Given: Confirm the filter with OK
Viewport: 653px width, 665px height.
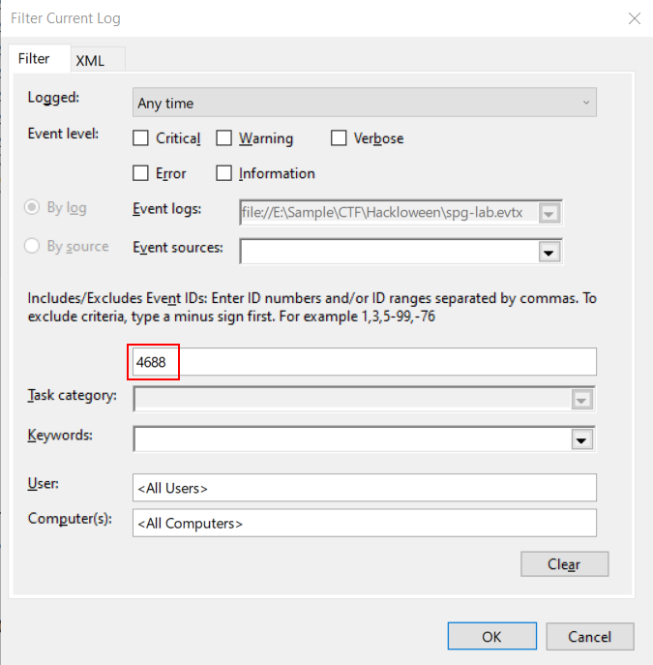Looking at the screenshot, I should (491, 636).
